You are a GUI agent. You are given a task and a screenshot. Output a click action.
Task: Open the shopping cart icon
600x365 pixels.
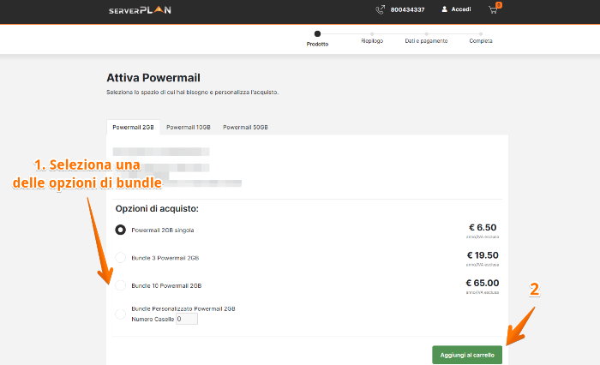point(494,10)
